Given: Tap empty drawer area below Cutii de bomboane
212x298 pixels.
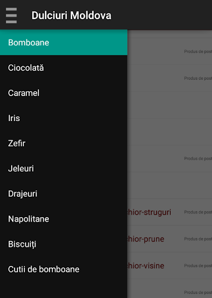Looking at the screenshot, I should 63,290.
